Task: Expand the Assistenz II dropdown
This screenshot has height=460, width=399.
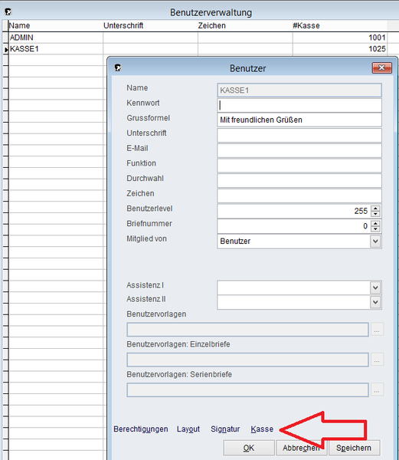Action: 375,302
